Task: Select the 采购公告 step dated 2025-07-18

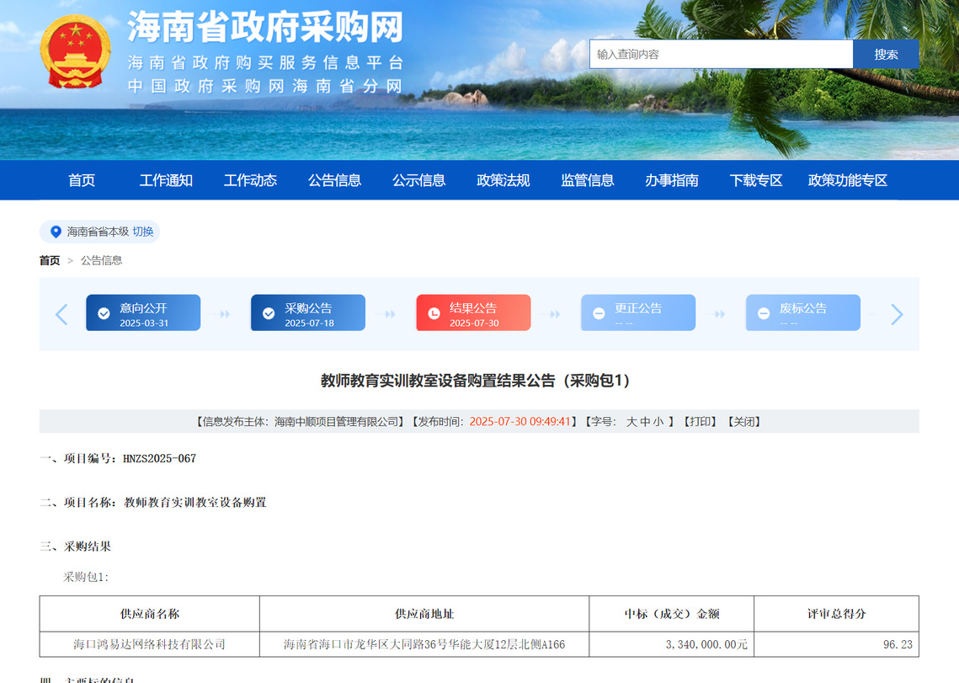Action: point(308,313)
